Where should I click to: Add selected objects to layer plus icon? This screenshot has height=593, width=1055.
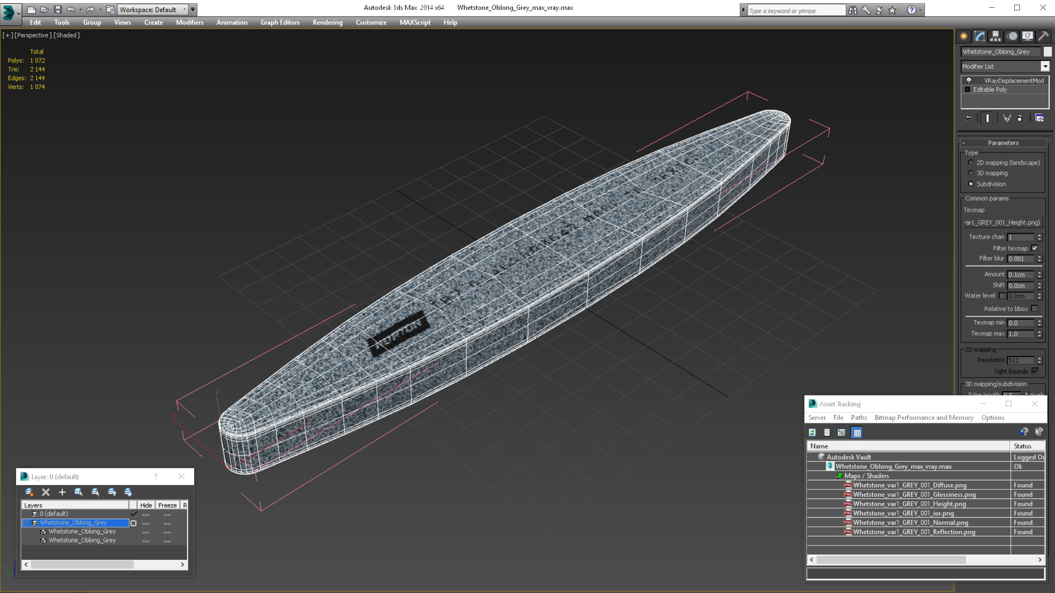tap(62, 492)
